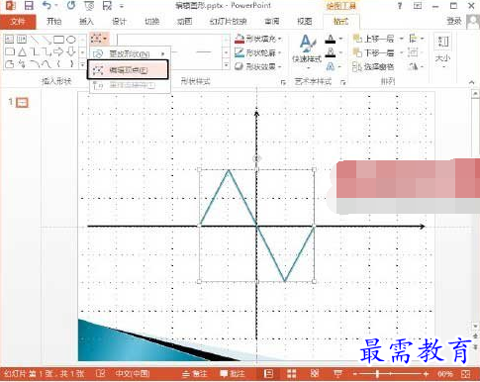
Task: Select slide 1 thumbnail in panel
Action: (23, 103)
